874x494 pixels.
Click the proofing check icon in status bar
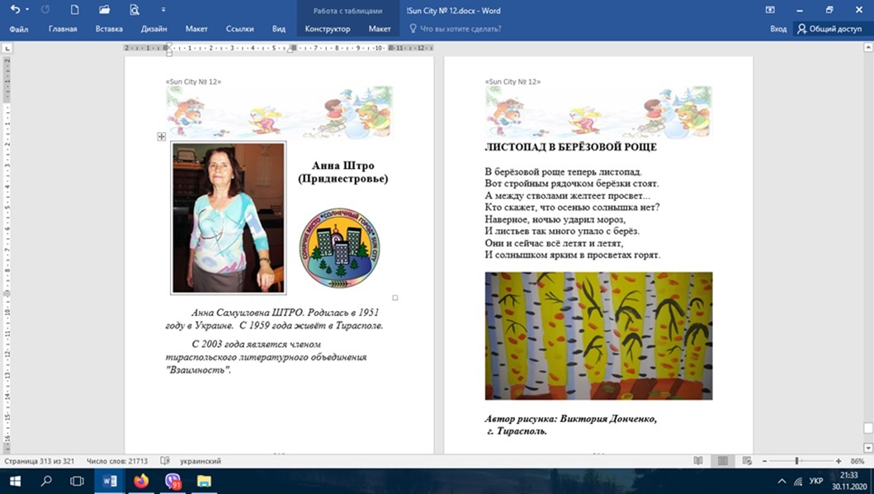coord(165,461)
